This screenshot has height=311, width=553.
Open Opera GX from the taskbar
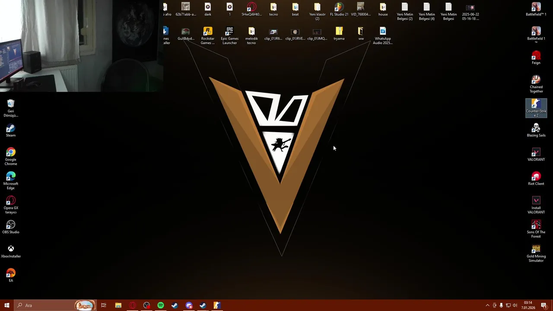click(132, 305)
